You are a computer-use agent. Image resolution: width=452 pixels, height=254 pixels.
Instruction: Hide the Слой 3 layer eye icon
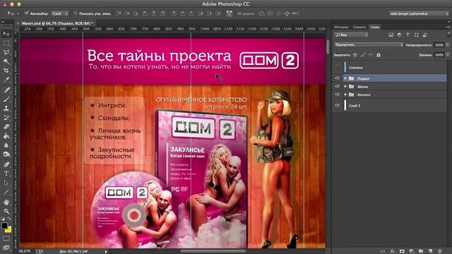tap(337, 105)
